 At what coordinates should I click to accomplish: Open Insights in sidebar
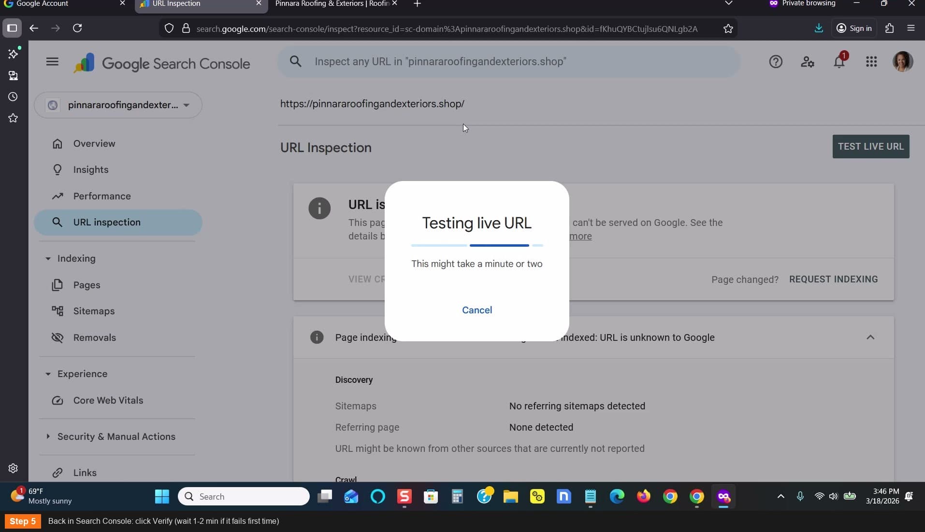tap(118, 169)
